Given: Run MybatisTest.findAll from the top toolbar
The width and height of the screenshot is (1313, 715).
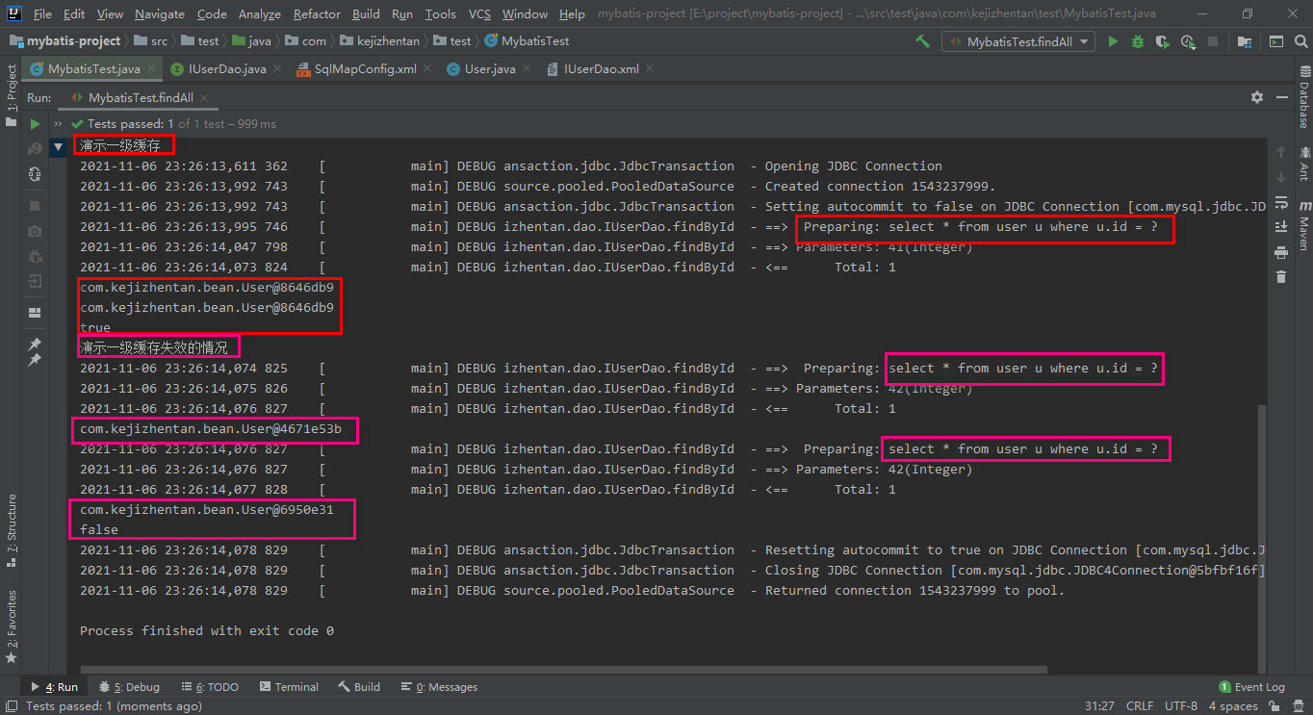Looking at the screenshot, I should click(1113, 41).
